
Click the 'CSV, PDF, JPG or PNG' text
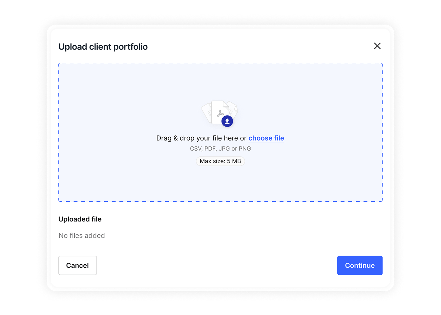pyautogui.click(x=220, y=149)
